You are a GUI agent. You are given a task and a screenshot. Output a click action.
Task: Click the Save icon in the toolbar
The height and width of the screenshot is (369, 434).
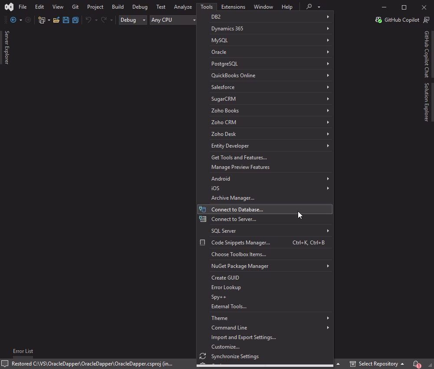tap(66, 20)
